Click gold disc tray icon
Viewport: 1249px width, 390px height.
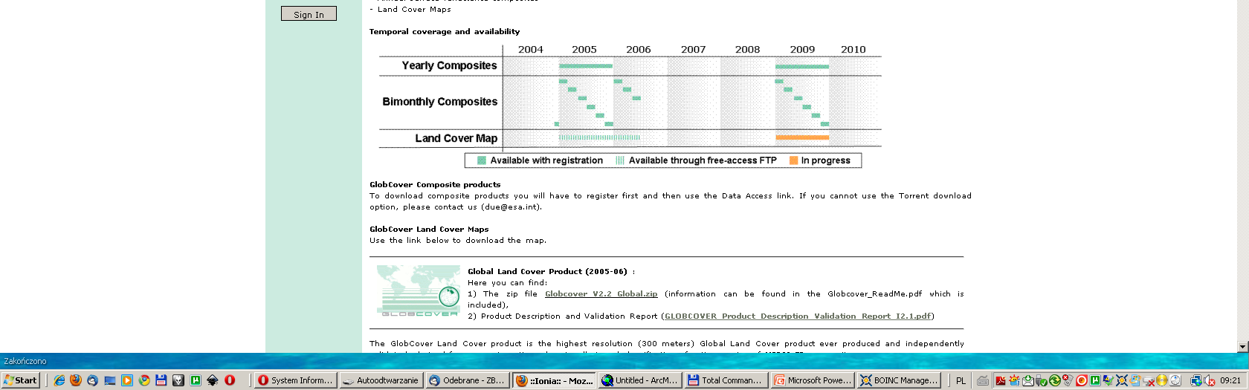click(1161, 380)
